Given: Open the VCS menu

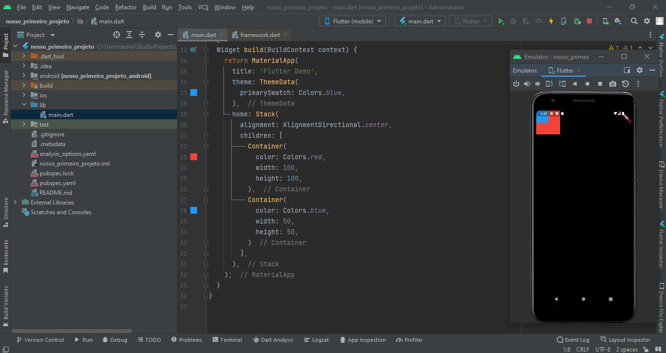Looking at the screenshot, I should coord(203,7).
